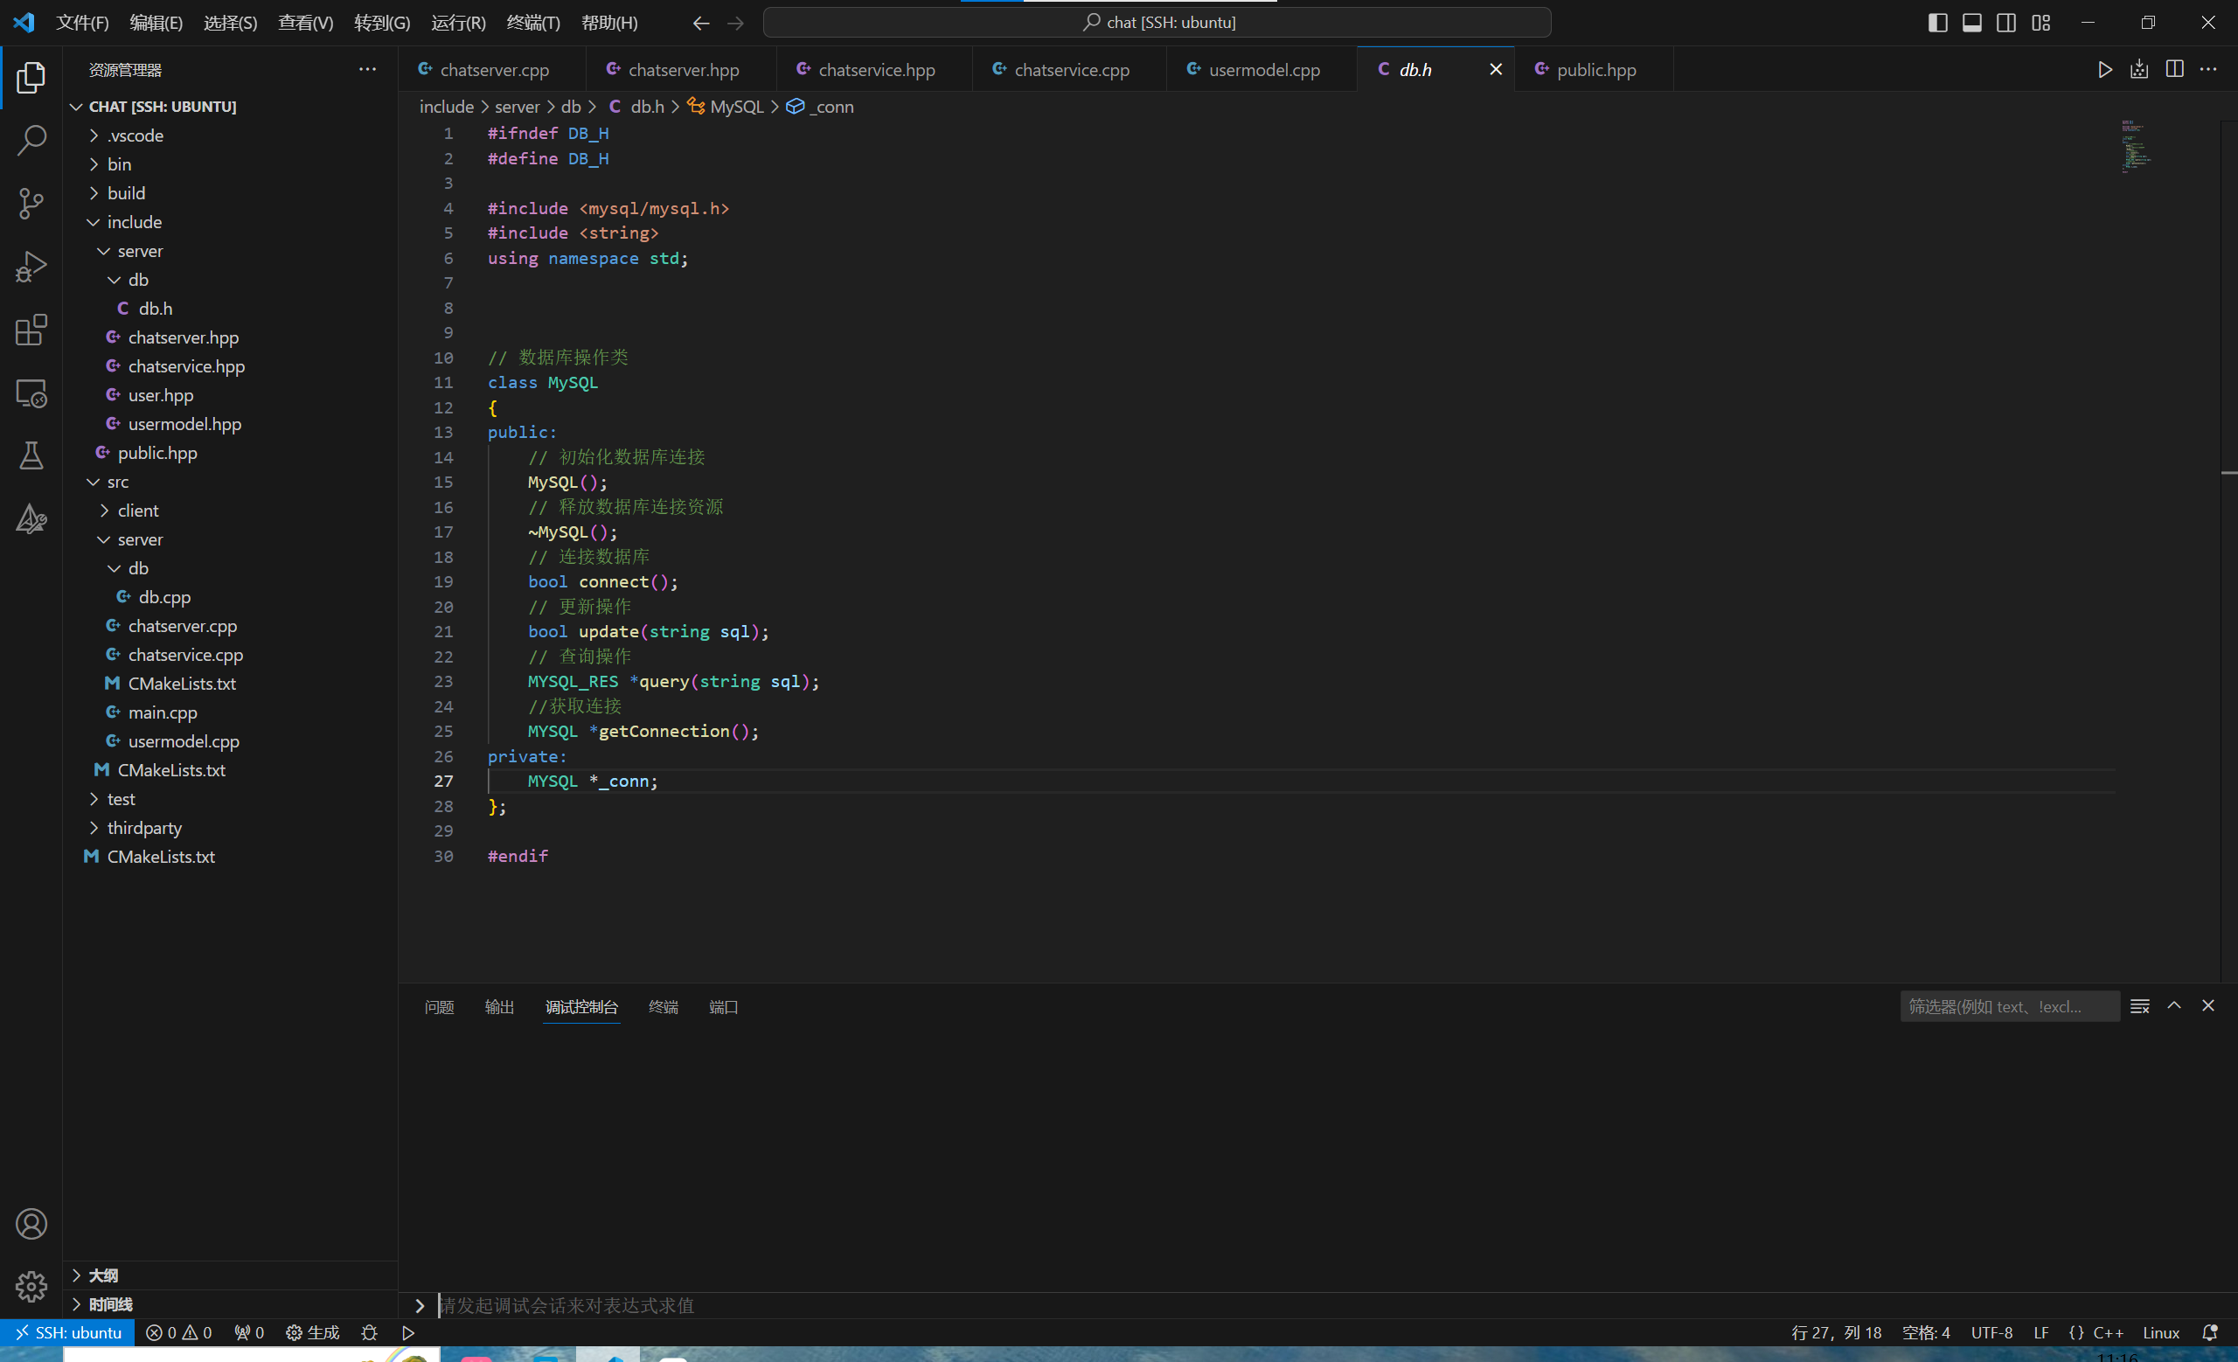
Task: Click SSH: ubuntu remote indicator
Action: coord(68,1332)
